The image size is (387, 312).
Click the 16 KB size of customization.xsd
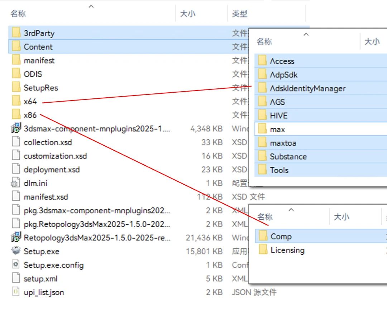[x=212, y=156]
